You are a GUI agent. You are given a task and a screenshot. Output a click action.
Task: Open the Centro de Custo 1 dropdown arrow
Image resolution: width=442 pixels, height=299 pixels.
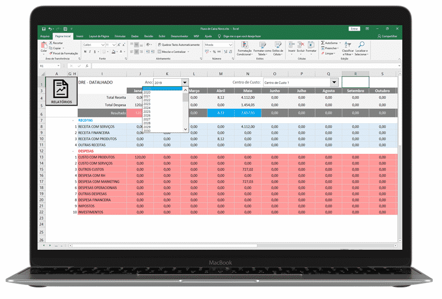pos(334,83)
